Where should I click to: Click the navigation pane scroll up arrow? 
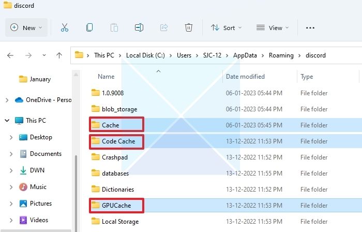pyautogui.click(x=76, y=75)
